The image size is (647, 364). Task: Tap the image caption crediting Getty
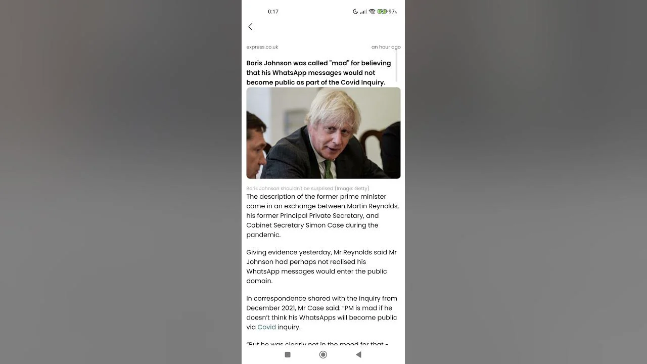point(308,189)
